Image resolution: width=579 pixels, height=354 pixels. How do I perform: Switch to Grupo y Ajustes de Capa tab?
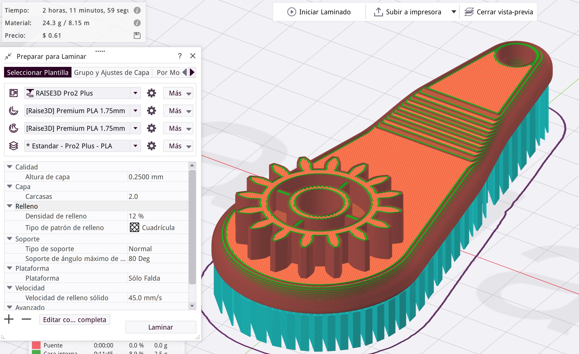[x=112, y=73]
